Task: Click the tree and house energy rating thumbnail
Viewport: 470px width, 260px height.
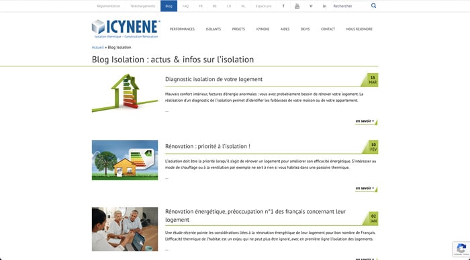Action: click(x=125, y=160)
